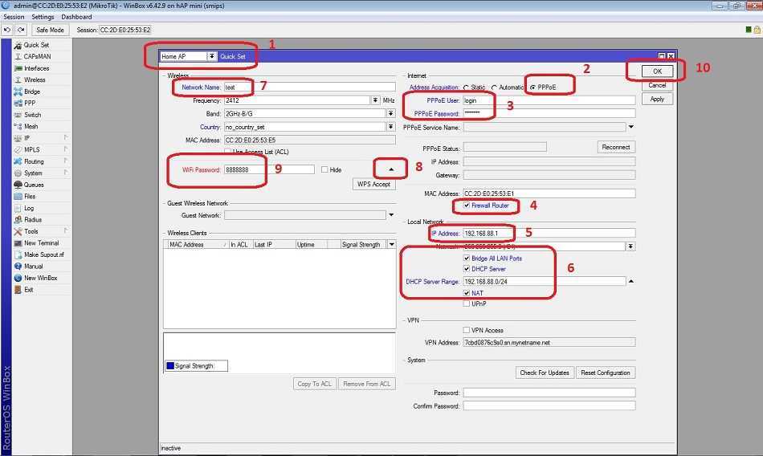Open Files in the sidebar
Screen dimensions: 763x456
(30, 197)
